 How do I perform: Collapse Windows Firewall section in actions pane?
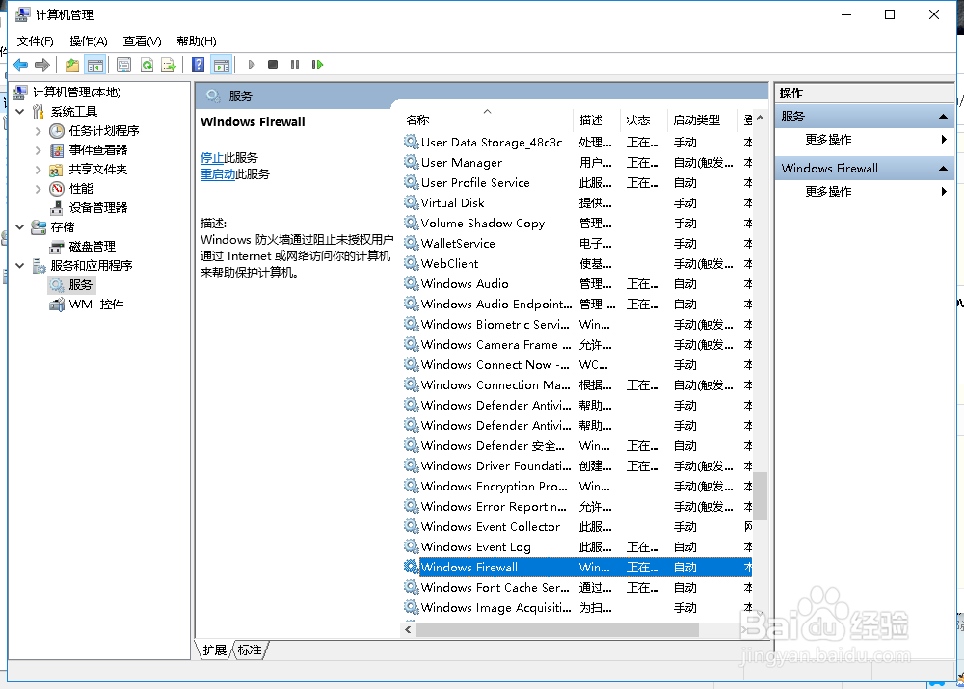click(943, 169)
